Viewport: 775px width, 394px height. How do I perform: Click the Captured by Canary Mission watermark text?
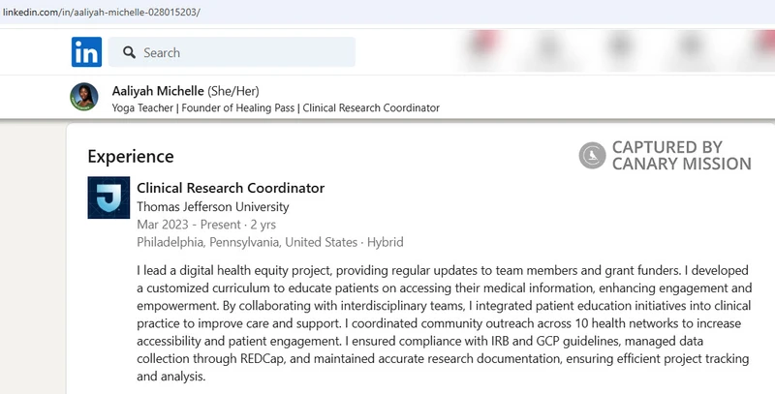(682, 156)
